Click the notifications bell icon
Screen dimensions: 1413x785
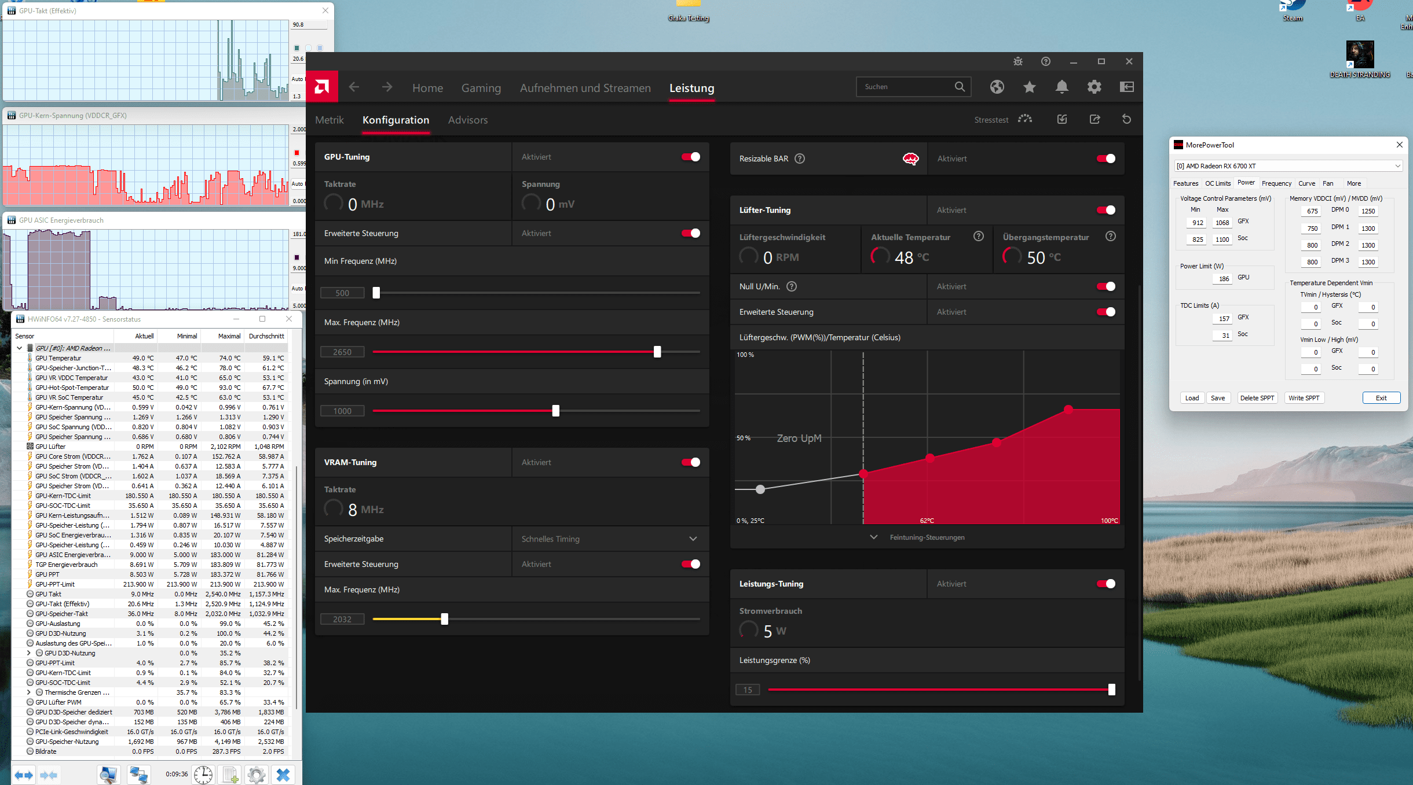pyautogui.click(x=1061, y=87)
